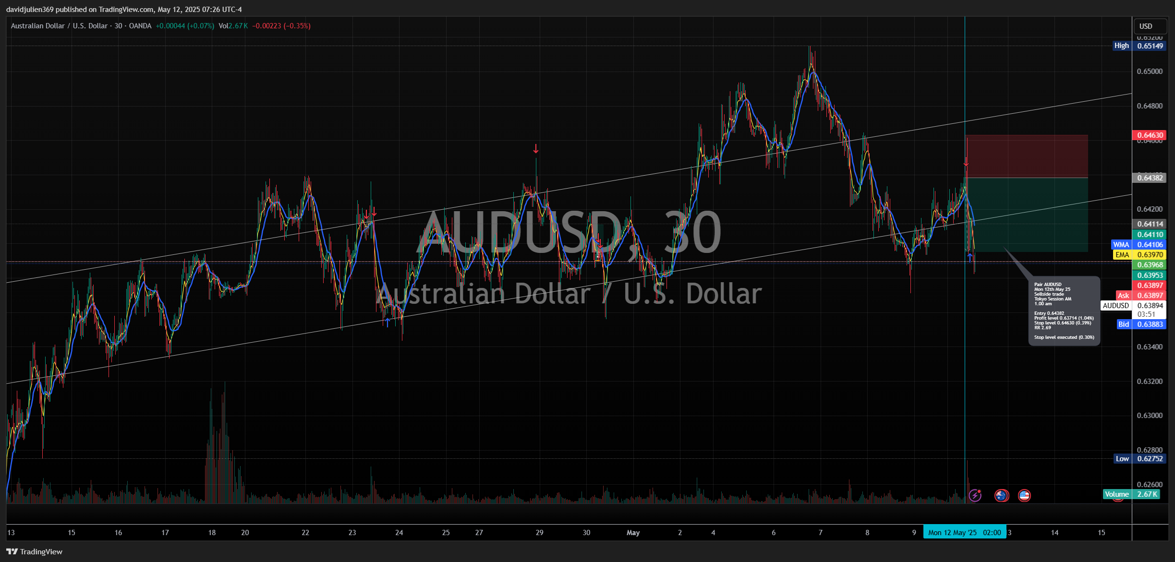This screenshot has height=562, width=1175.
Task: Click the teal 0.63953 price label
Action: pyautogui.click(x=1149, y=275)
